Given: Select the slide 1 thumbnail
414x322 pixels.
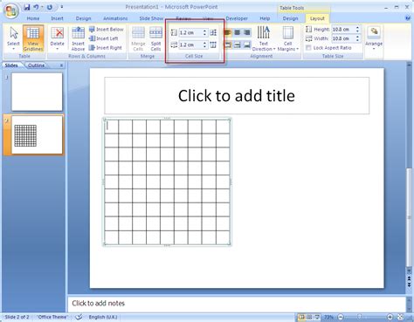Looking at the screenshot, I should 37,92.
